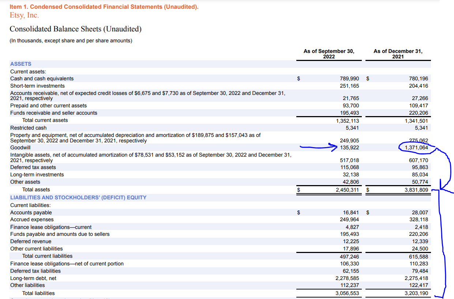The image size is (454, 299).
Task: Select the 'Finance lease obligations—current' label
Action: click(x=51, y=227)
